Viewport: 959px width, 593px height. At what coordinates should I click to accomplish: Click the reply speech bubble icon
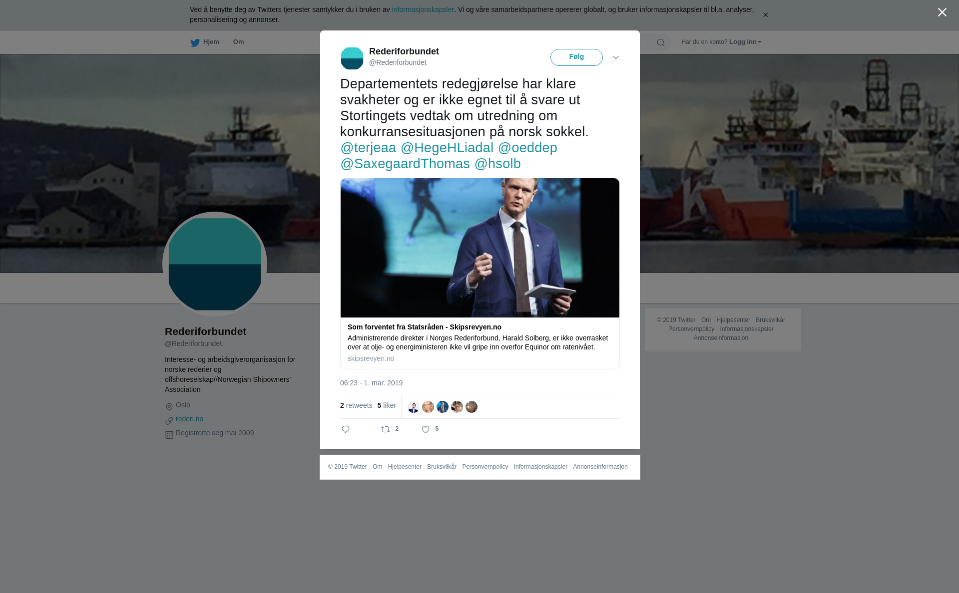click(x=346, y=429)
